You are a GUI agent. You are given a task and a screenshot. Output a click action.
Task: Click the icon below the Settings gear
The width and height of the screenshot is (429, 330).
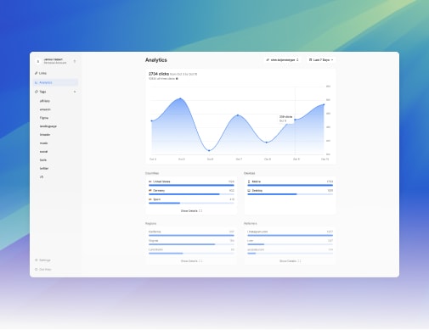tap(36, 270)
